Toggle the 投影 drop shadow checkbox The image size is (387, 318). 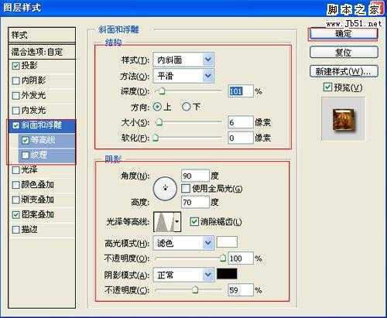[16, 66]
